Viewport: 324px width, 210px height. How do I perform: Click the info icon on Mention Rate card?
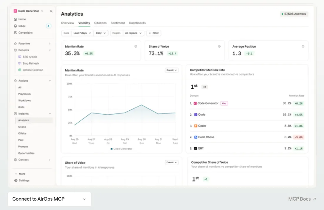(x=136, y=46)
